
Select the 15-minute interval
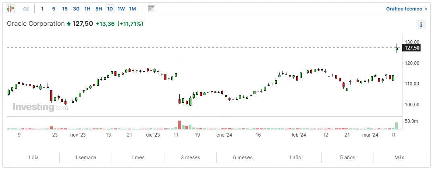coord(65,8)
